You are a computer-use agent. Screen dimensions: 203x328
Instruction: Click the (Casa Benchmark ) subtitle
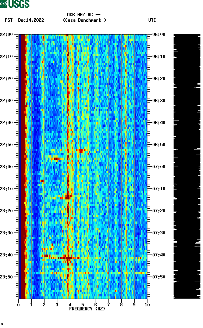point(85,20)
